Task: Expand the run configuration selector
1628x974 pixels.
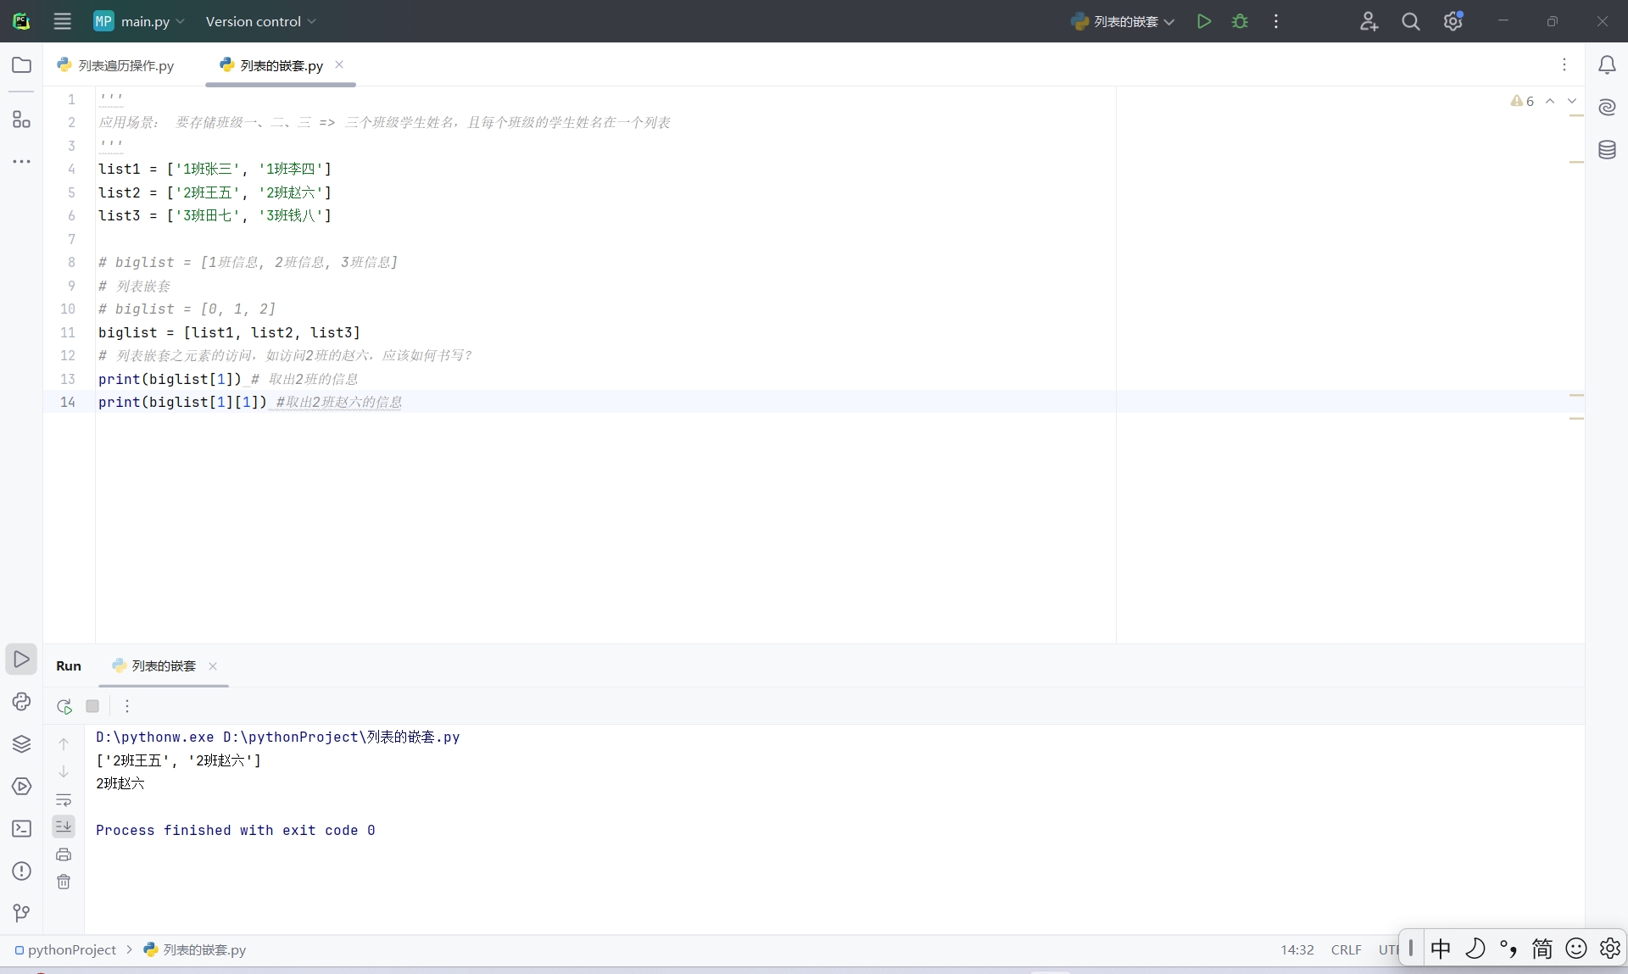Action: pyautogui.click(x=1123, y=21)
